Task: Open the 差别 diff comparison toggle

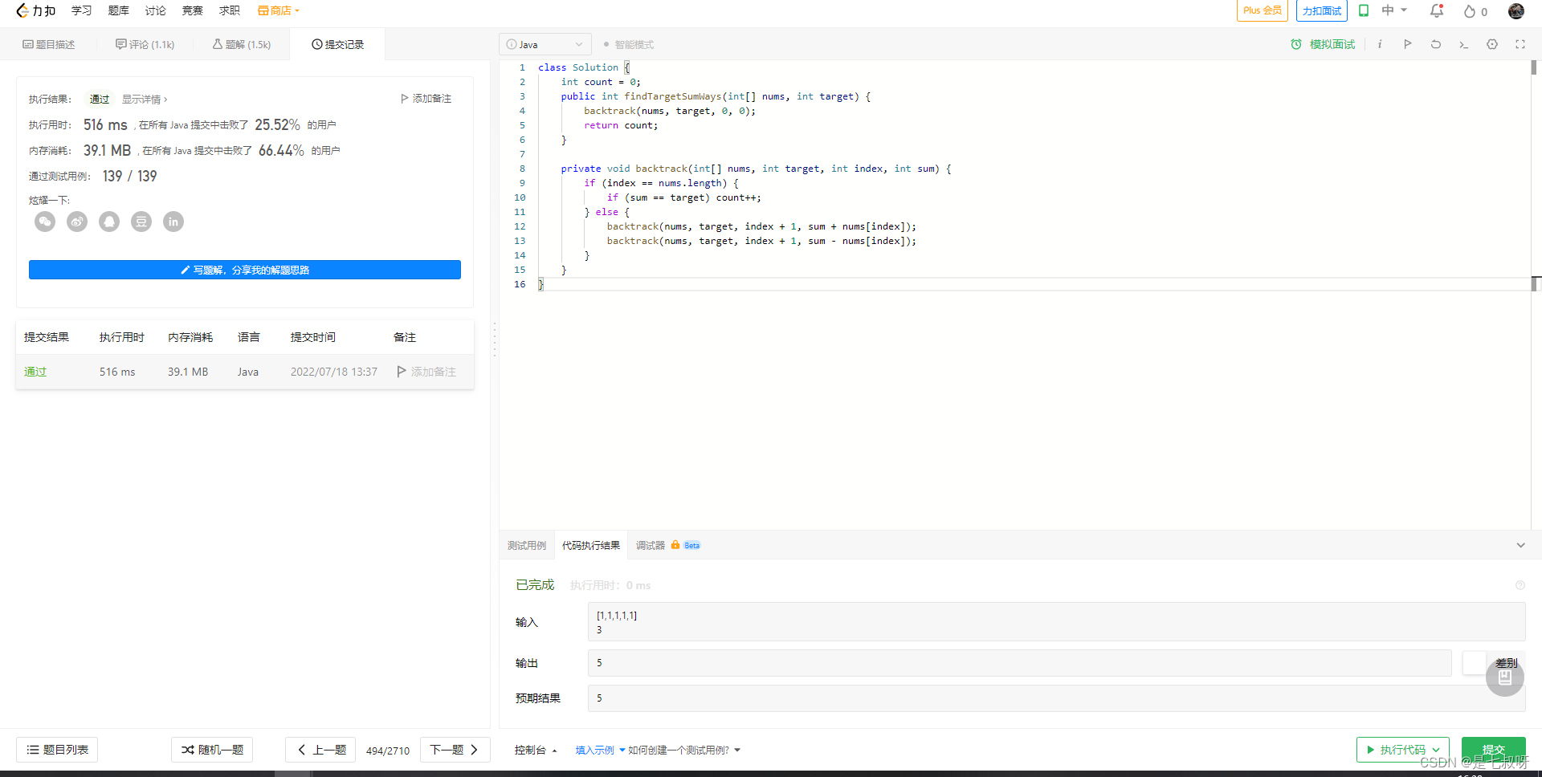Action: (x=1507, y=663)
